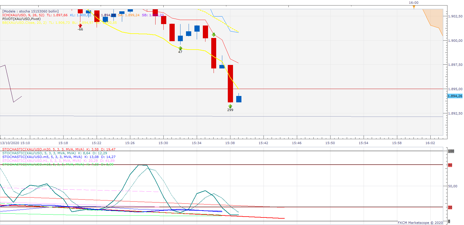Select the STOCHASTIC(XAU/USD.H1) indicator label
464x225 pixels.
click(x=42, y=161)
